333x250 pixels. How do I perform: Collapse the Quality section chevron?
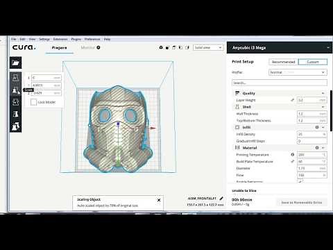coord(323,93)
